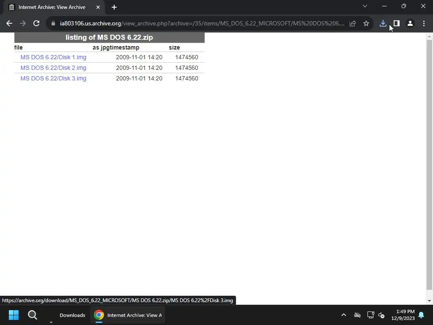
Task: Download MS DOS 6.22/Disk 2.img
Action: (53, 68)
